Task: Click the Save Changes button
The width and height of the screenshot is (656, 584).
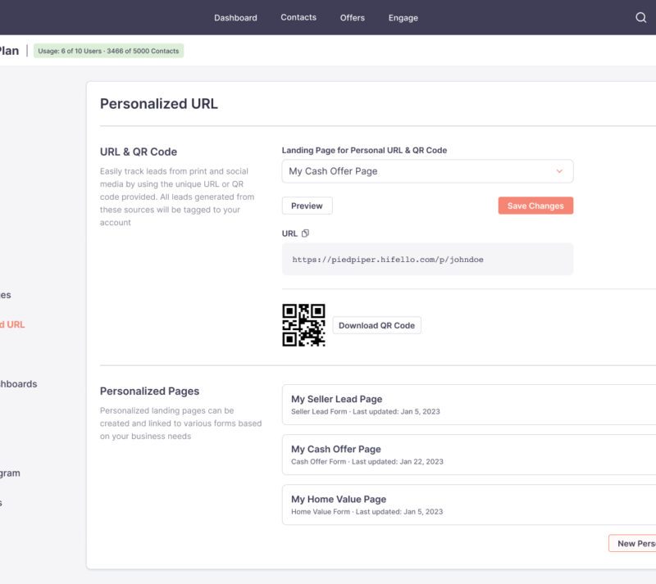Action: 535,206
